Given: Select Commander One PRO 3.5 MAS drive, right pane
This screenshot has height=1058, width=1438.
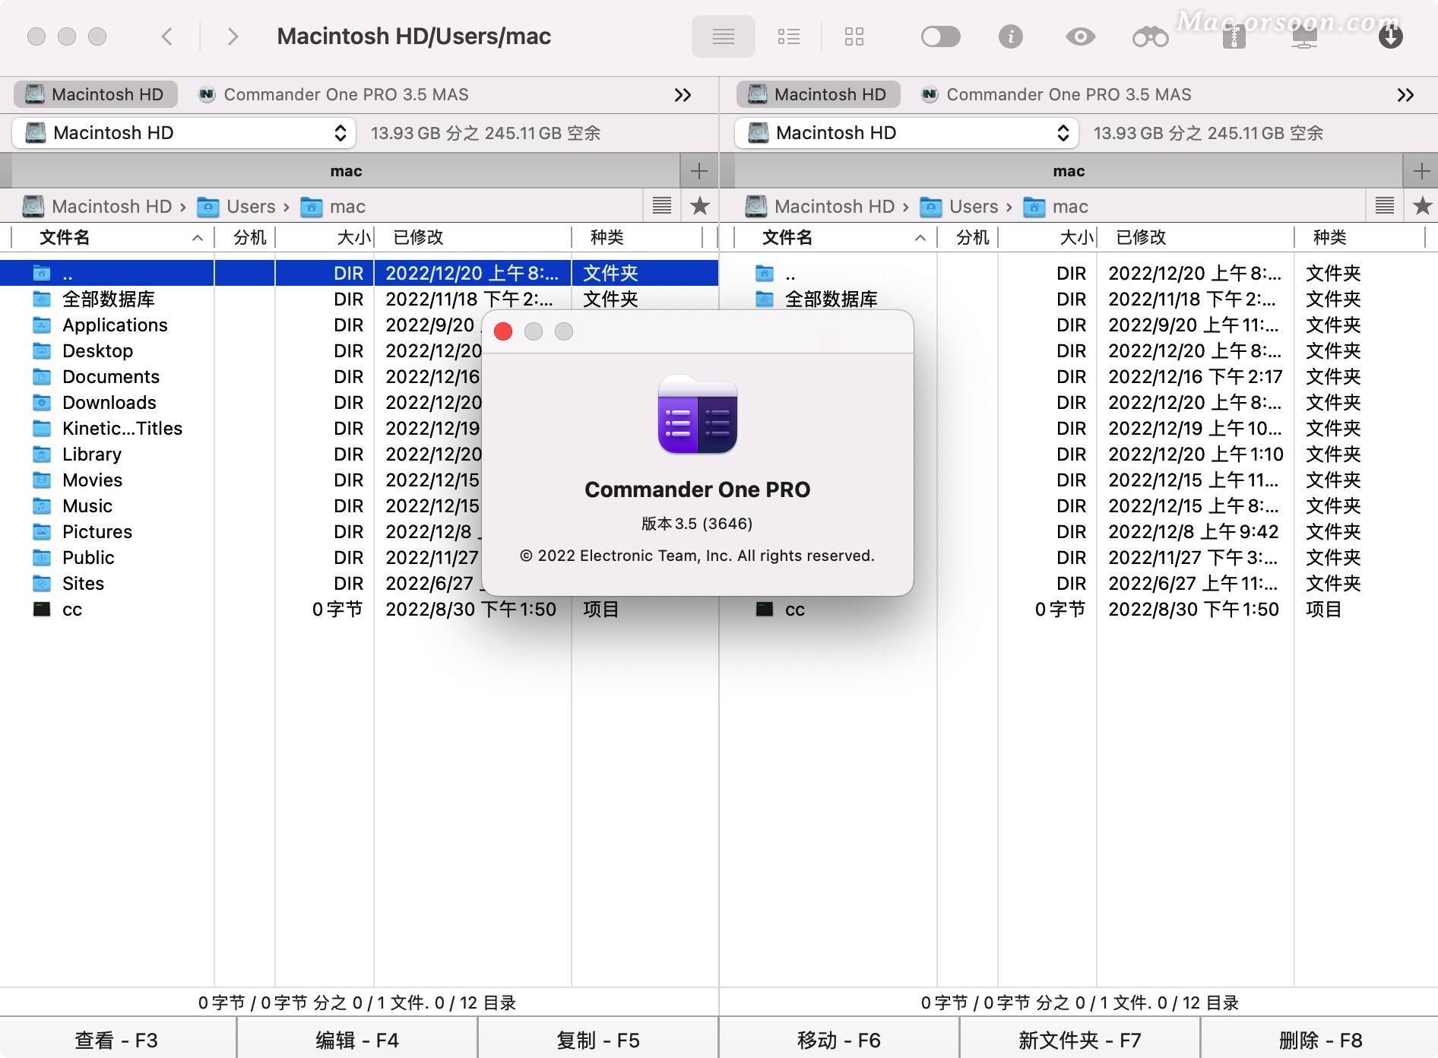Looking at the screenshot, I should click(x=1056, y=94).
